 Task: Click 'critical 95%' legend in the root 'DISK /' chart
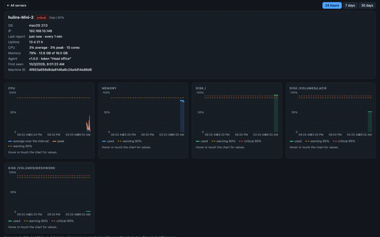click(x=250, y=141)
